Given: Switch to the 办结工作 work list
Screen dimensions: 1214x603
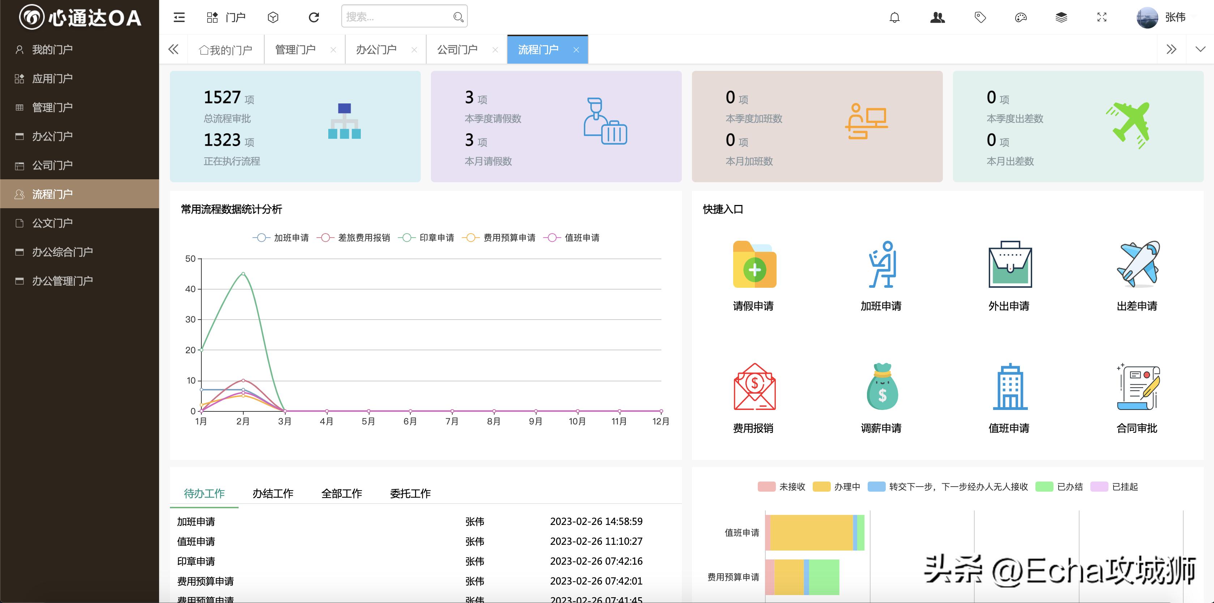Looking at the screenshot, I should click(x=273, y=493).
